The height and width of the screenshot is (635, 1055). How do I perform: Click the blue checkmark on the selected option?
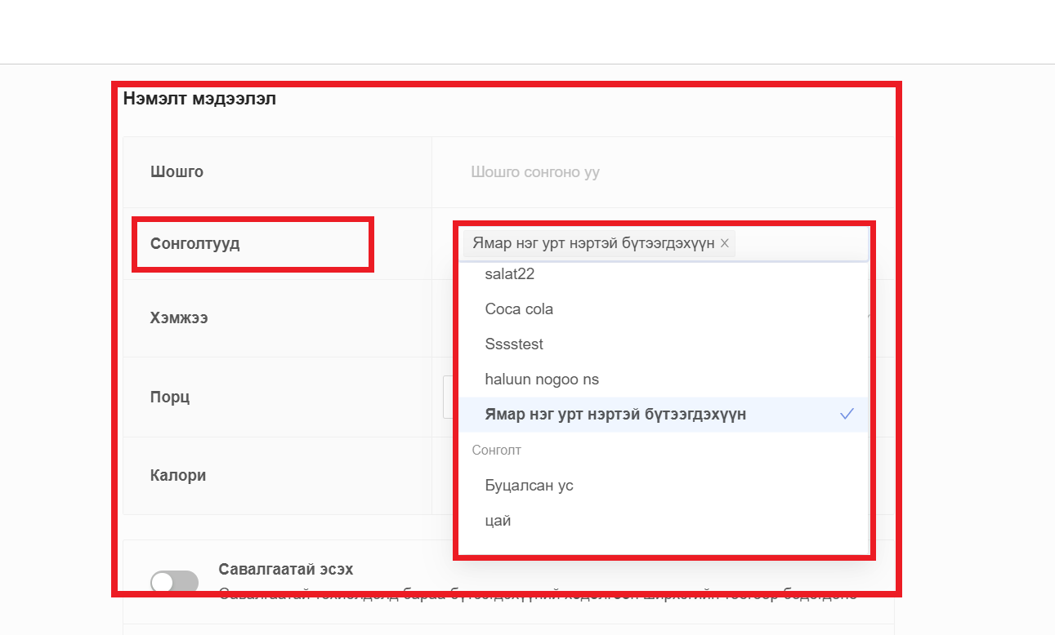pyautogui.click(x=847, y=415)
